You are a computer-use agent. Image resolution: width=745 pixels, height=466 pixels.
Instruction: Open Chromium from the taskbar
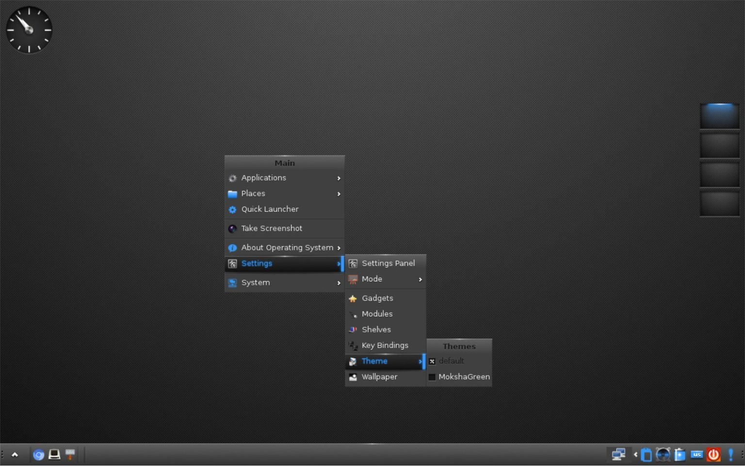tap(39, 455)
